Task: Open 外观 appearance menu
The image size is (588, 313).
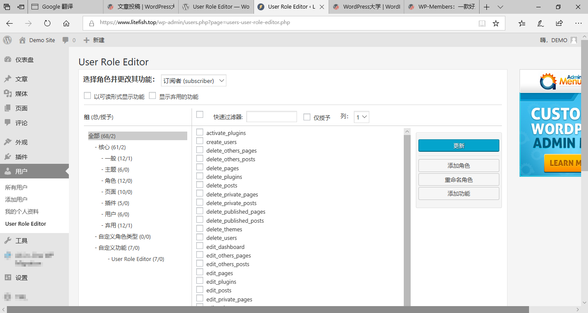Action: tap(34, 142)
